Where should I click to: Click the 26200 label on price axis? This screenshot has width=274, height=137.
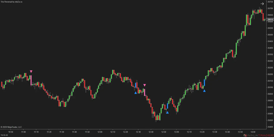270,74
